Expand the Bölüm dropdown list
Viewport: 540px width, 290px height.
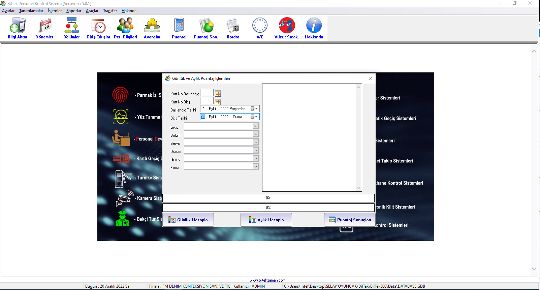coord(256,134)
